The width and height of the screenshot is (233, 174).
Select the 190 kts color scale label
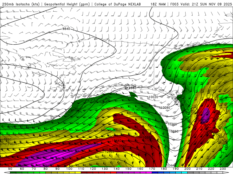(x=176, y=169)
